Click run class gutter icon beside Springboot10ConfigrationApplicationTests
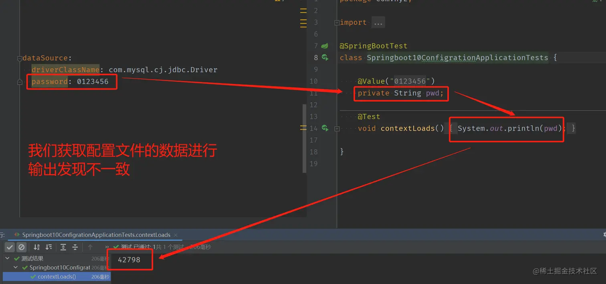The height and width of the screenshot is (284, 606). pyautogui.click(x=325, y=58)
